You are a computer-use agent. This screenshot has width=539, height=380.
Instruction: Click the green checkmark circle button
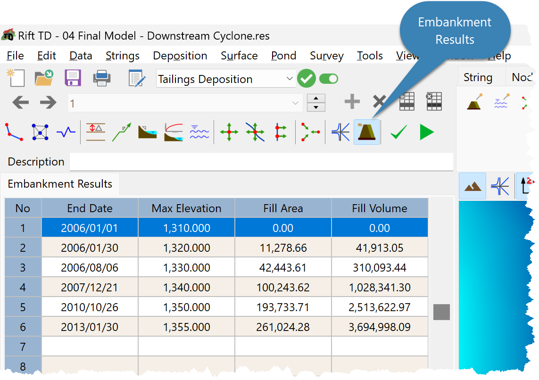(x=306, y=78)
